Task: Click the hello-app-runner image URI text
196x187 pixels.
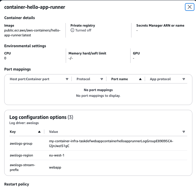Action: [32, 33]
